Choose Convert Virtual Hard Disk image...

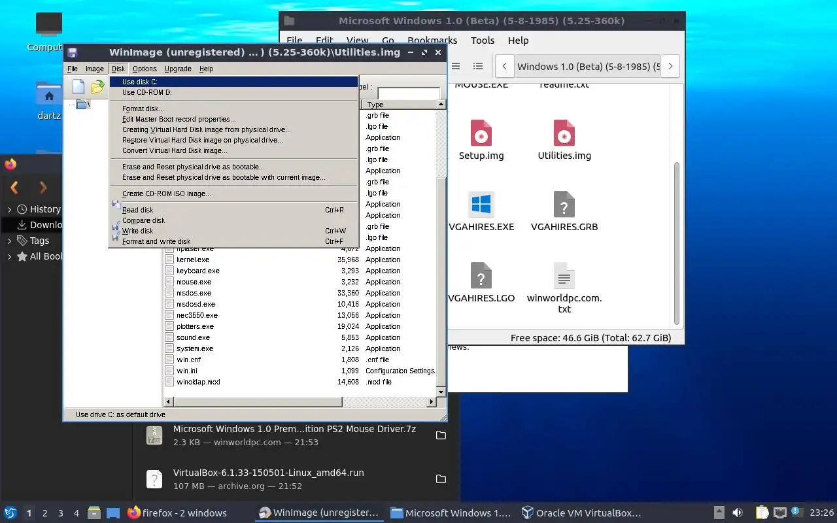(x=233, y=150)
